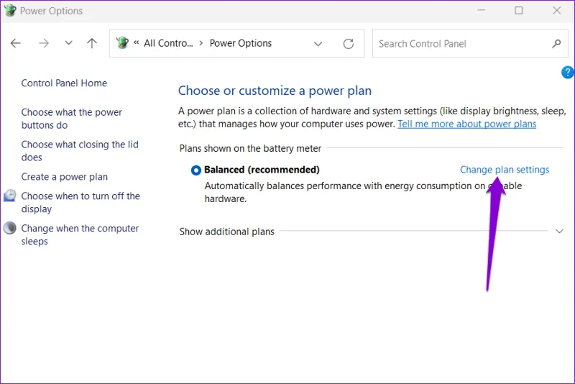
Task: Click the Power Options title bar icon
Action: coord(10,10)
